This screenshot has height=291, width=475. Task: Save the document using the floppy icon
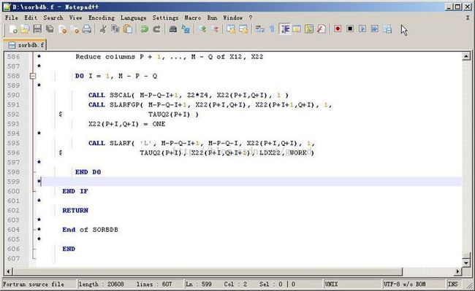pyautogui.click(x=37, y=29)
